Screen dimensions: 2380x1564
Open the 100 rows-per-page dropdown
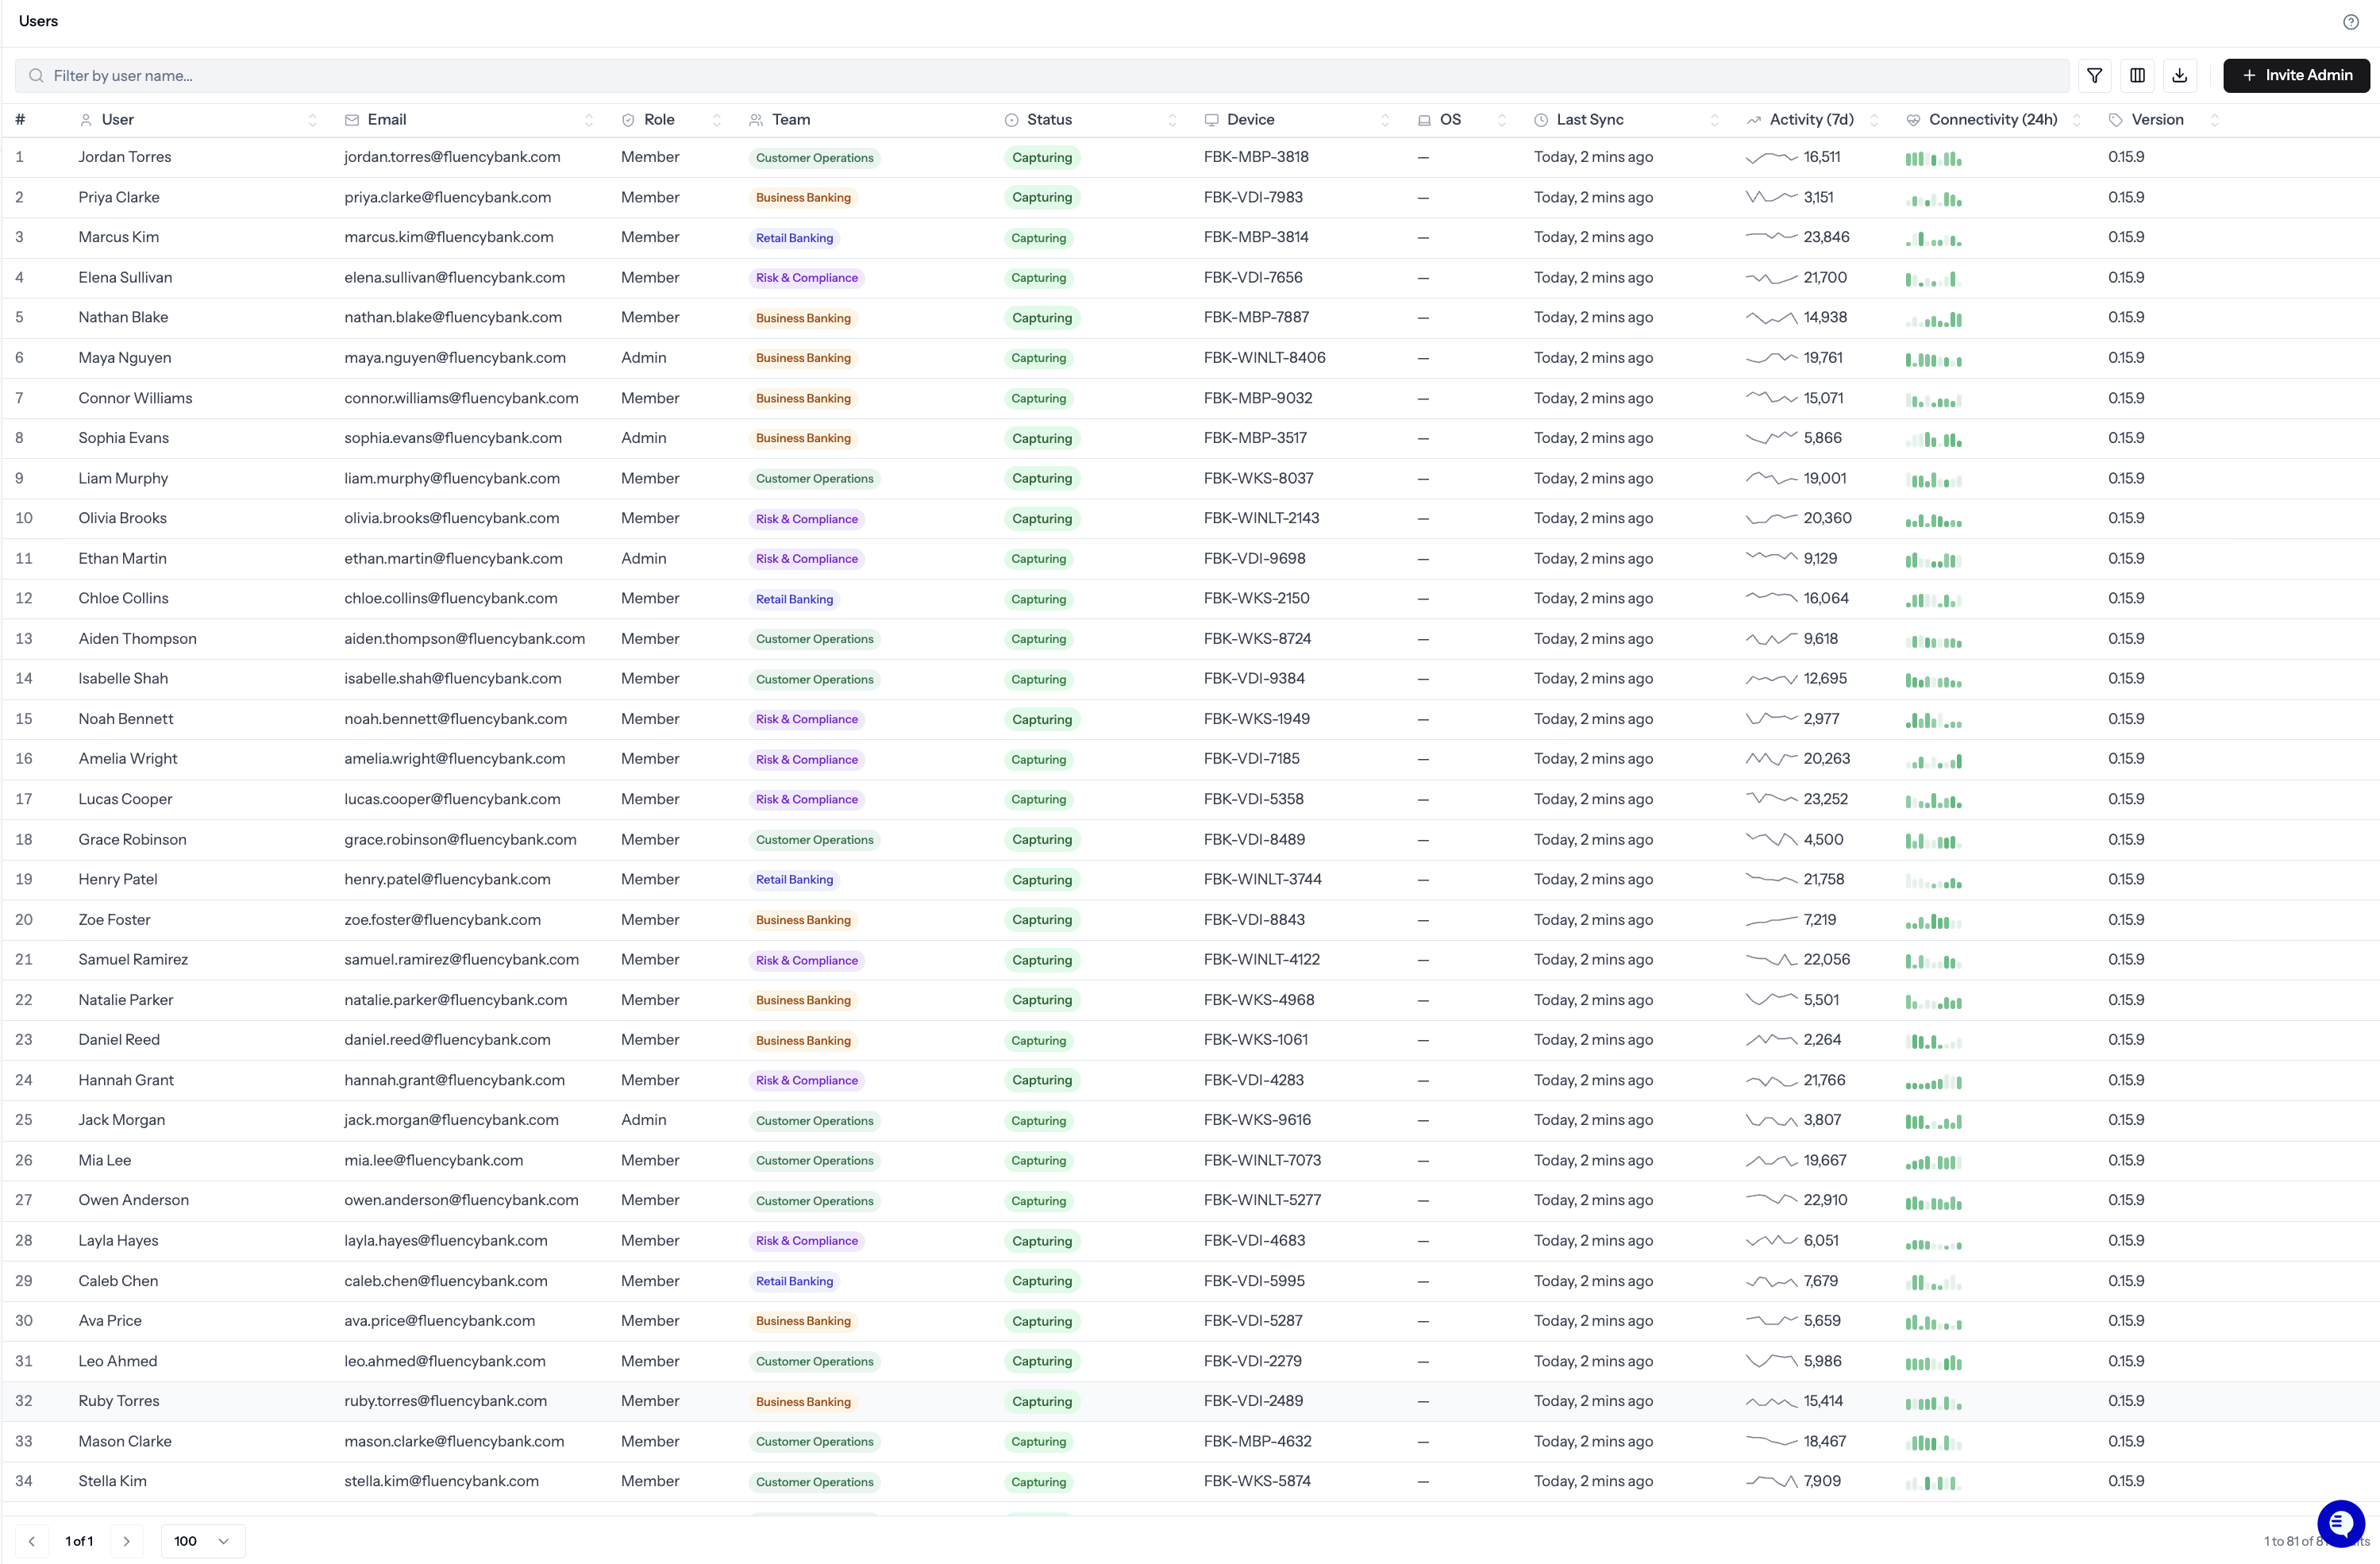(203, 1541)
